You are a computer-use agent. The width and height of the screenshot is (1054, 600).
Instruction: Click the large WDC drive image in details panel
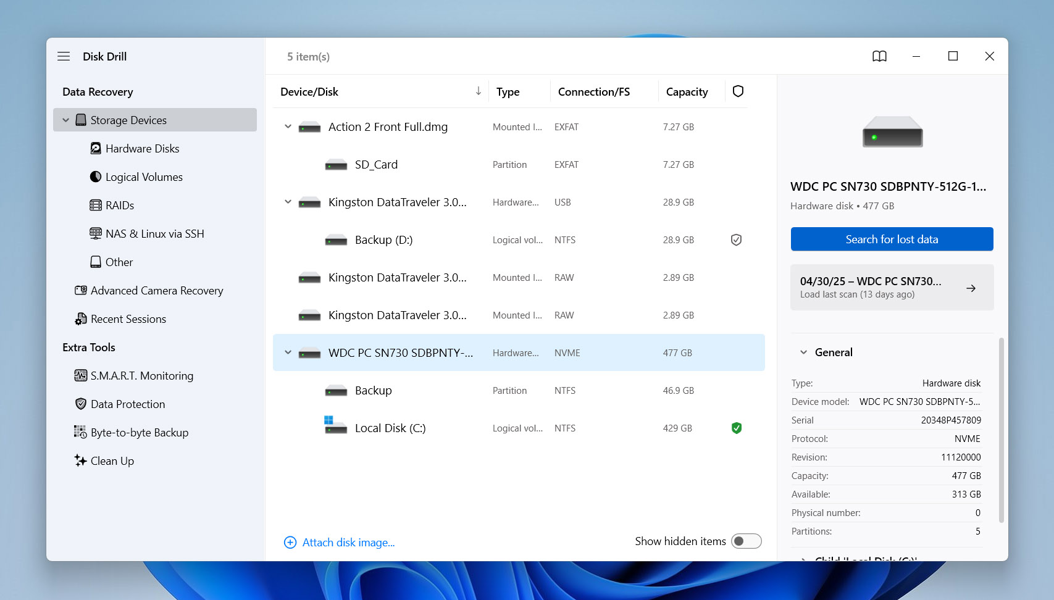click(x=892, y=131)
